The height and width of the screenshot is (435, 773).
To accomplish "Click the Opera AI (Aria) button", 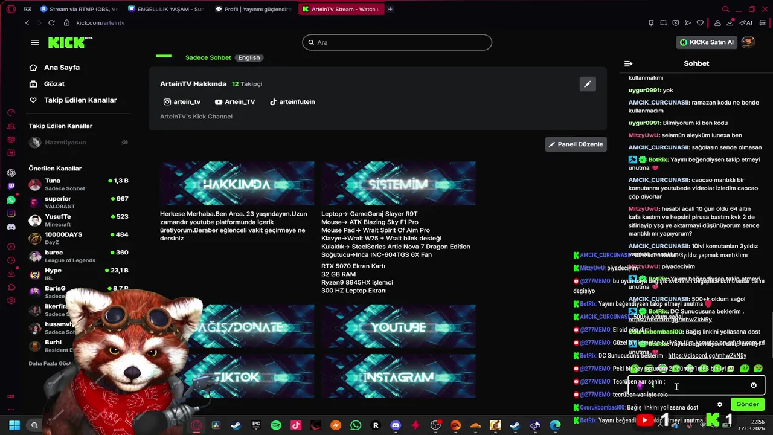I will tap(746, 23).
